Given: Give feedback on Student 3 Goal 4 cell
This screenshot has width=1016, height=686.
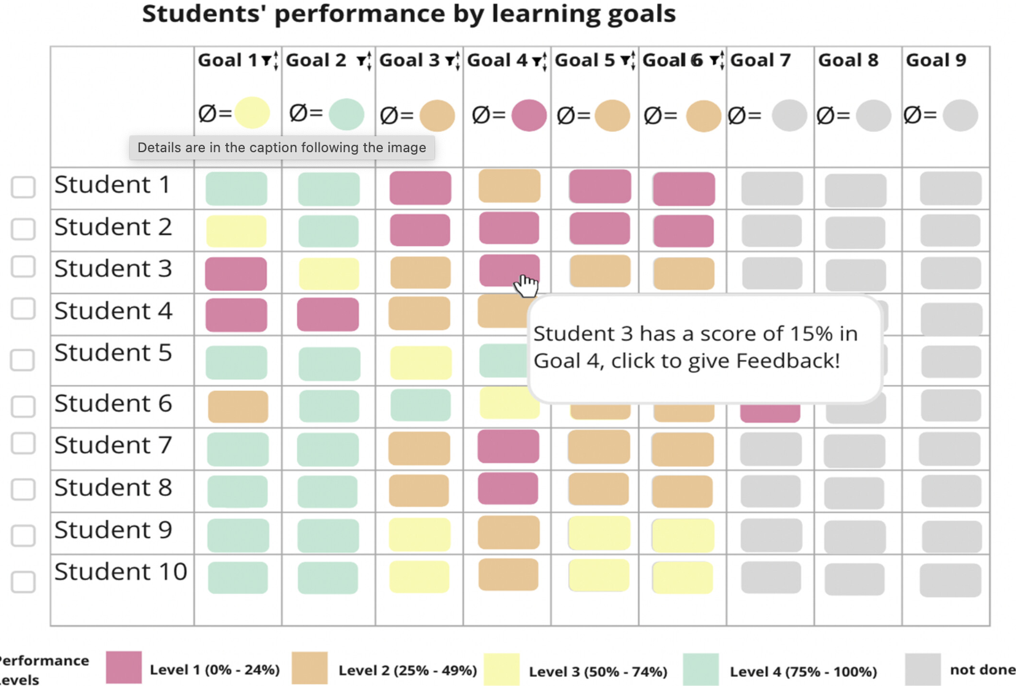Looking at the screenshot, I should 509,271.
